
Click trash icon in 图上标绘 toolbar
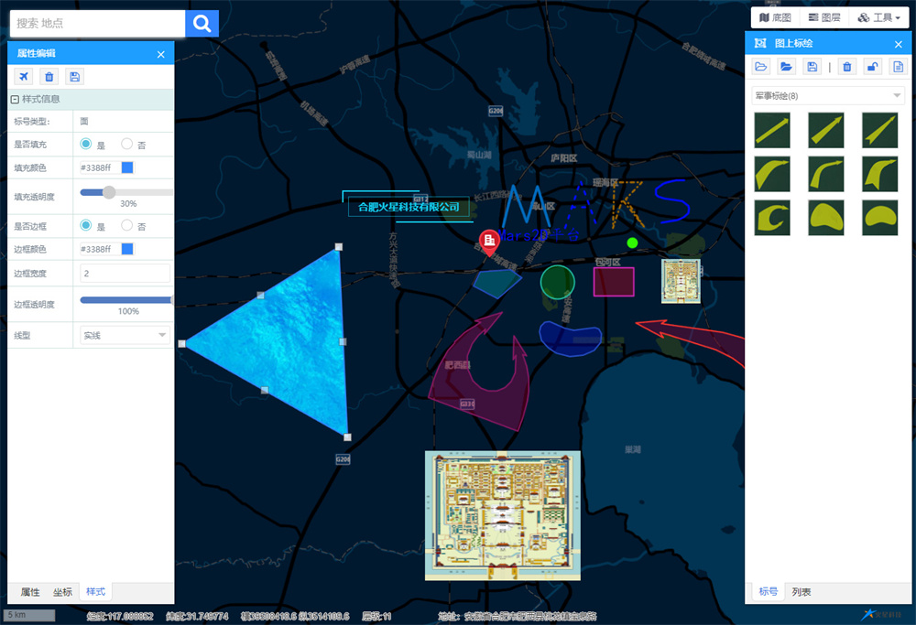tap(847, 67)
